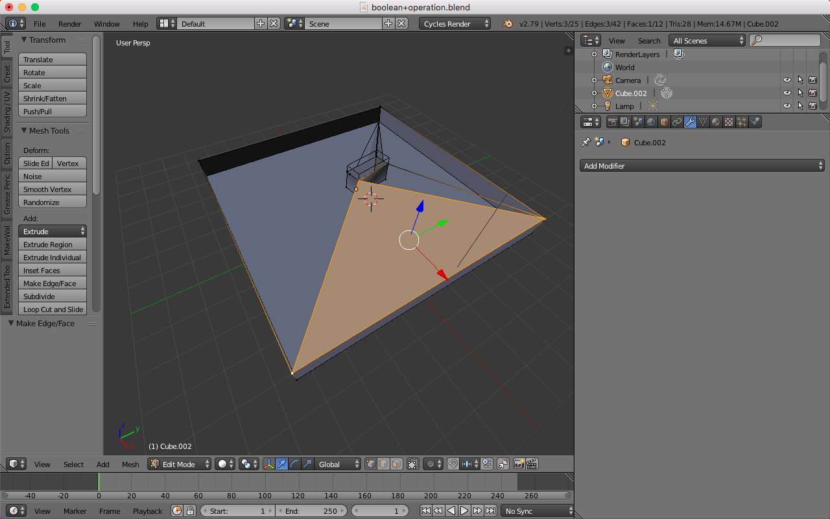
Task: Open the Render Layers properties tab
Action: [x=625, y=122]
